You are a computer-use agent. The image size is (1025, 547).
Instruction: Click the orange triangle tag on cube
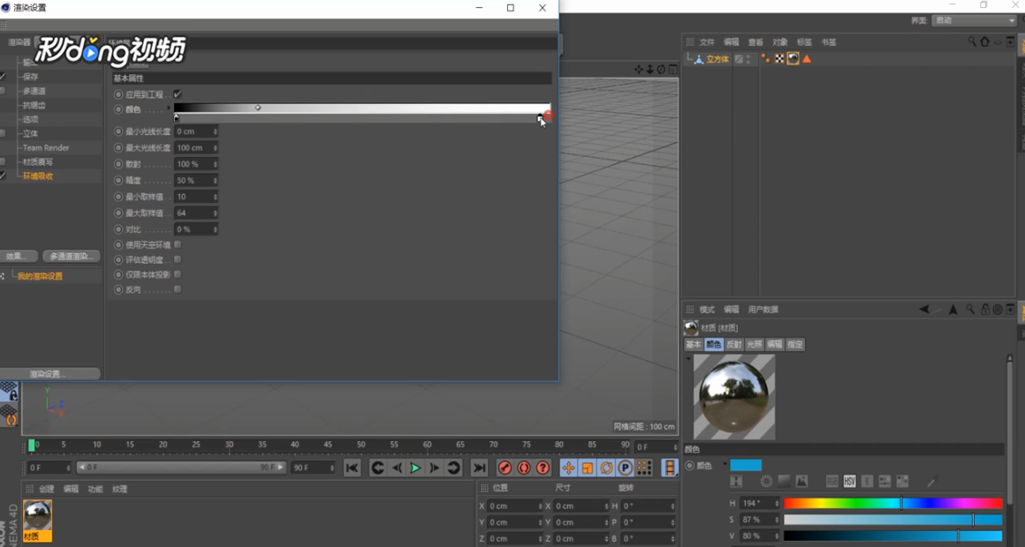(807, 59)
